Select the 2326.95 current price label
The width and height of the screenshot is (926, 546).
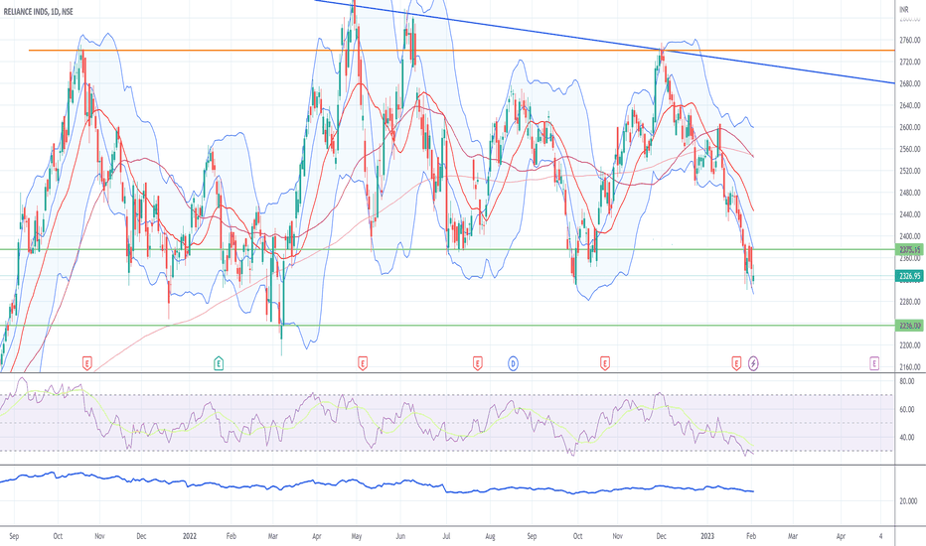(x=910, y=276)
